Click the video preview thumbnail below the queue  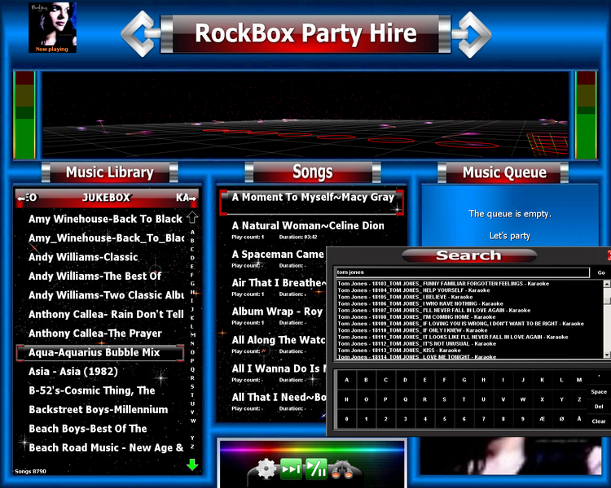(511, 455)
